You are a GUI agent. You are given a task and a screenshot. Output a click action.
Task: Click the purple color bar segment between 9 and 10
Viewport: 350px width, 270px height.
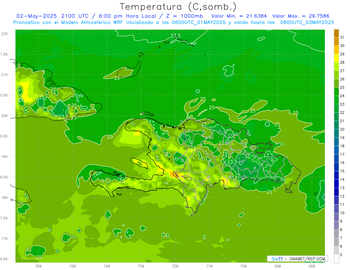[x=336, y=217]
